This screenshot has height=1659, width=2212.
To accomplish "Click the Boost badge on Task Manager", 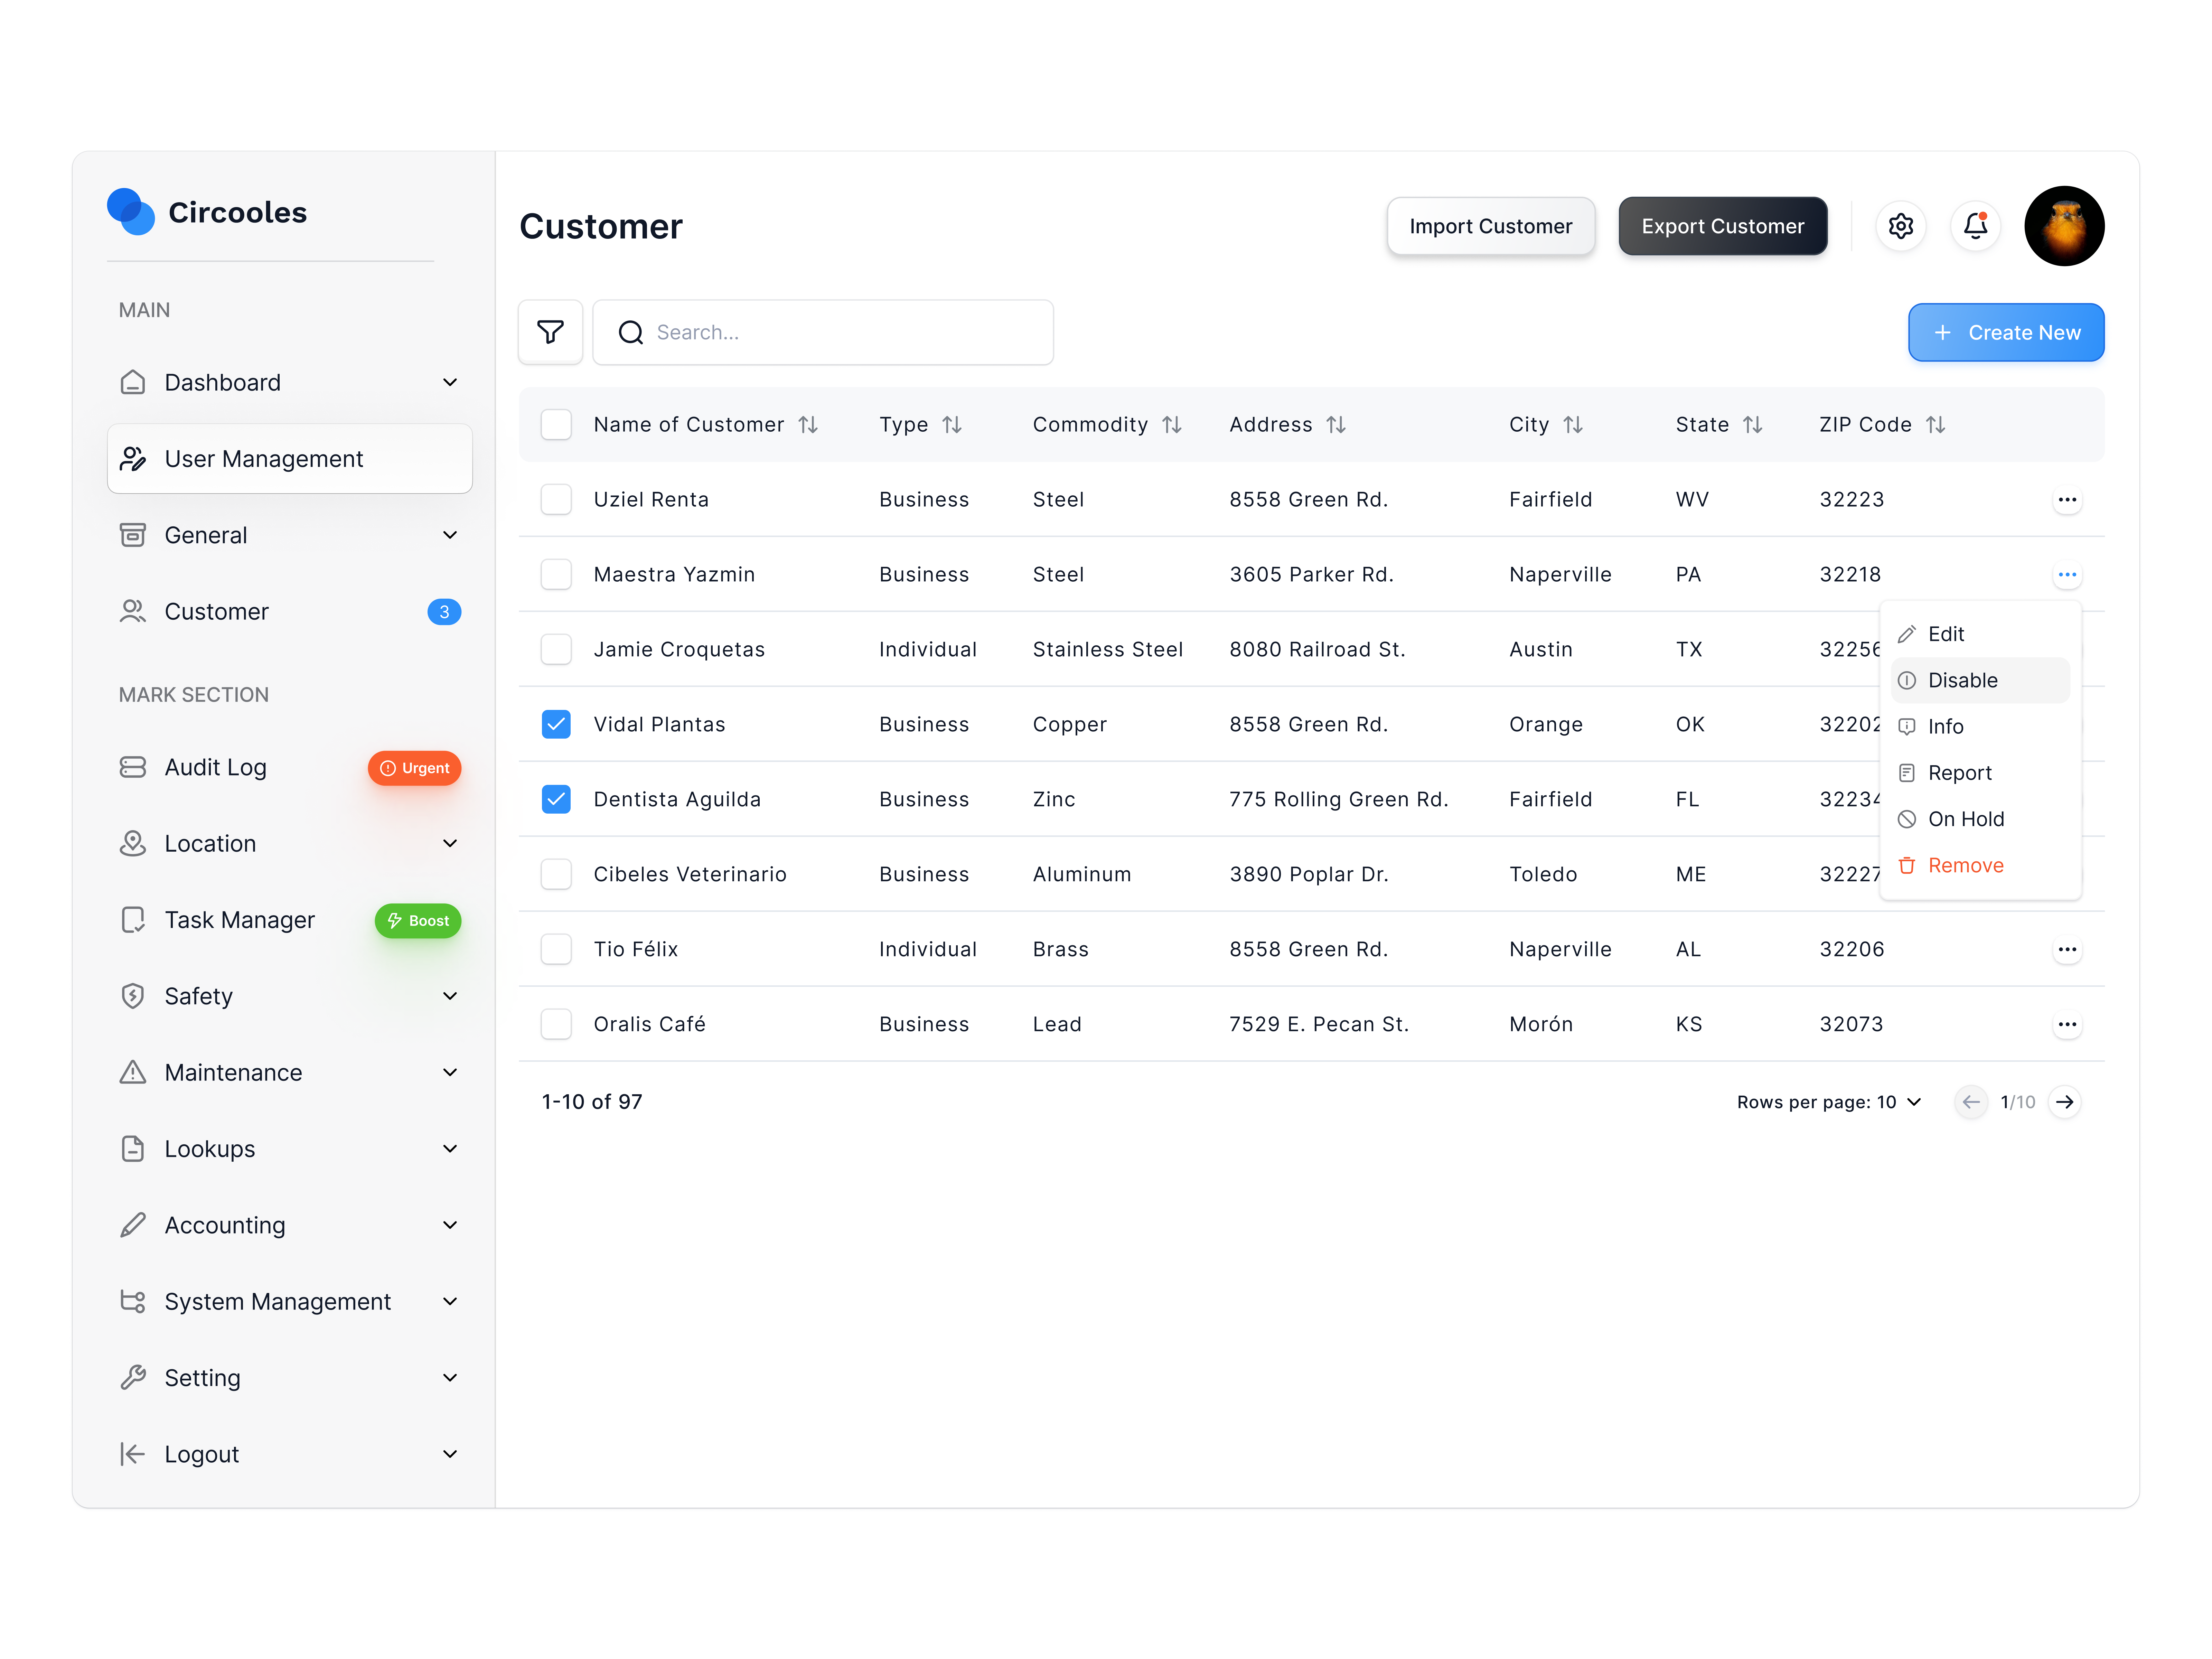I will (x=417, y=920).
